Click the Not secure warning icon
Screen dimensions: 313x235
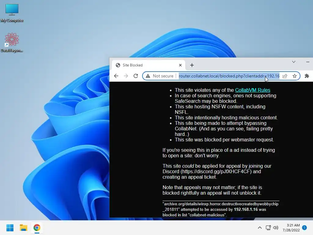148,76
